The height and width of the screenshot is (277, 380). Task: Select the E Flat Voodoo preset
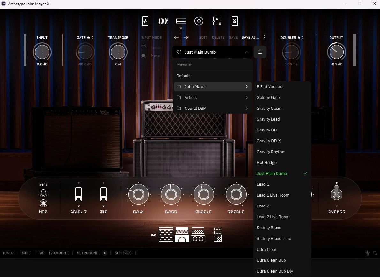point(282,86)
